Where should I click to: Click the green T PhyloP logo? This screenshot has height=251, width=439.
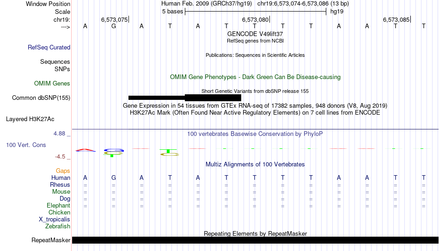point(168,151)
